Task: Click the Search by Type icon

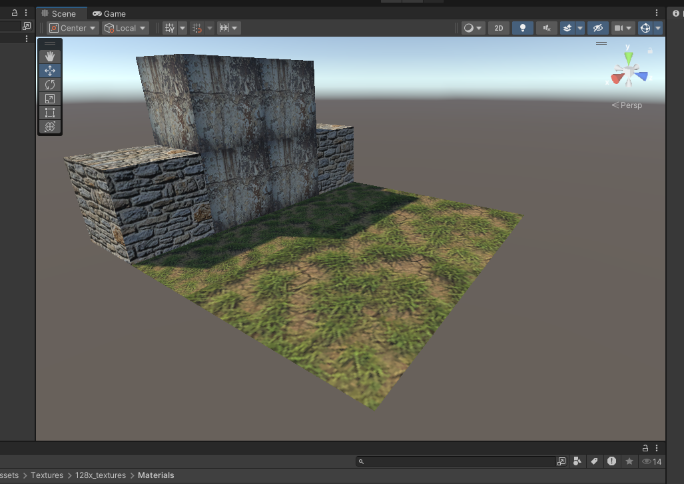Action: click(x=577, y=461)
